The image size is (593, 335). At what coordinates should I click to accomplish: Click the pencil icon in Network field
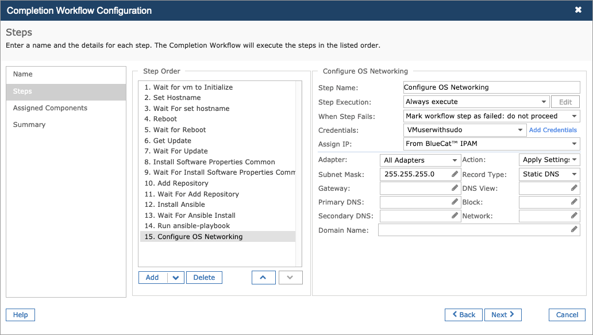[574, 215]
